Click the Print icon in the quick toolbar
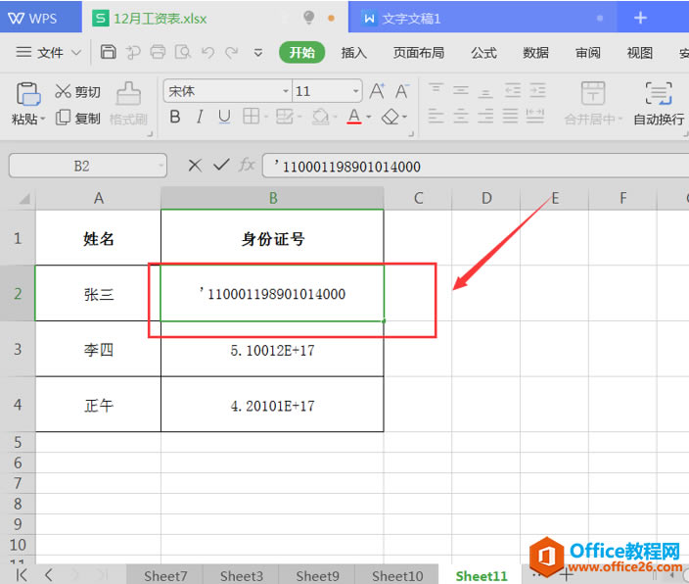The height and width of the screenshot is (584, 689). (x=158, y=52)
